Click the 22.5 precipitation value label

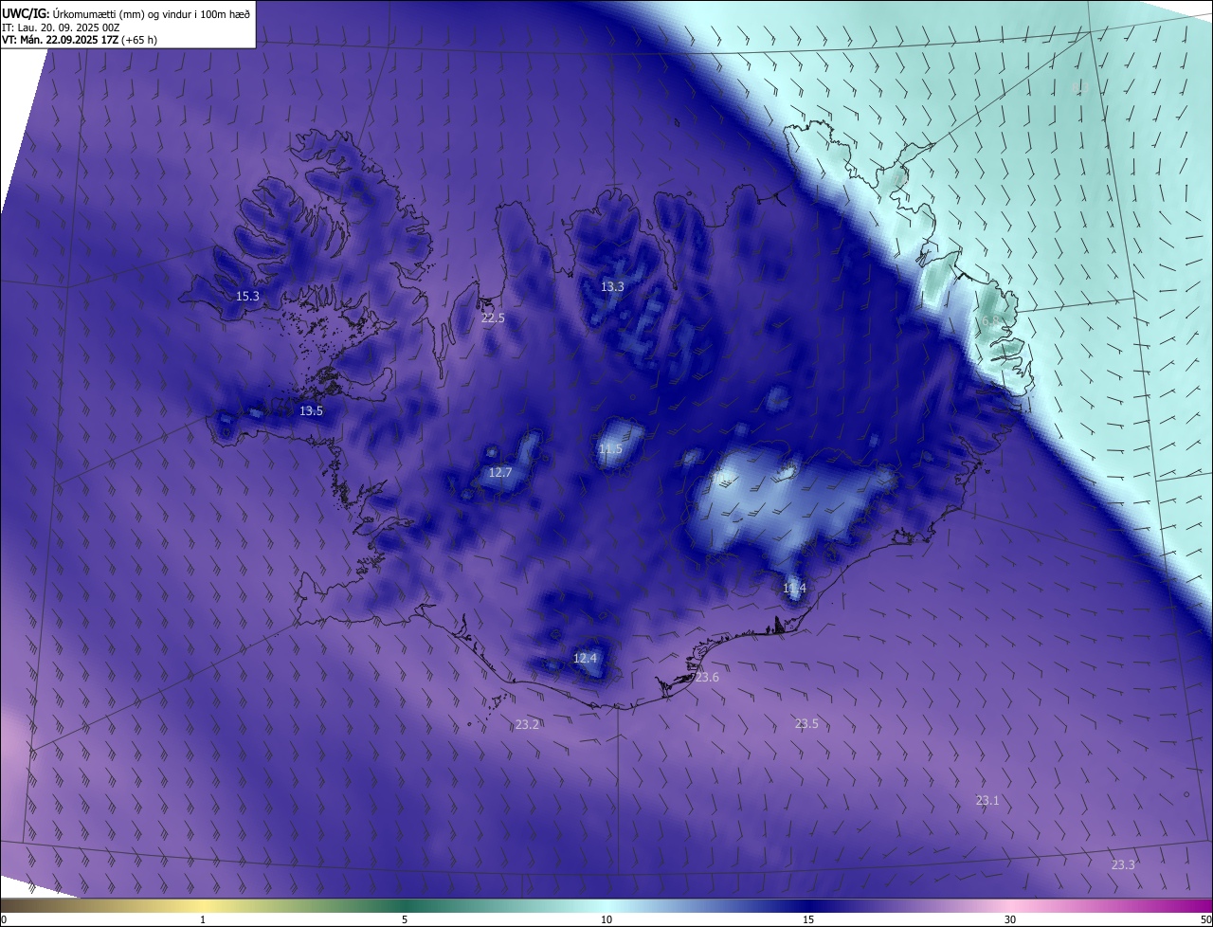click(493, 318)
